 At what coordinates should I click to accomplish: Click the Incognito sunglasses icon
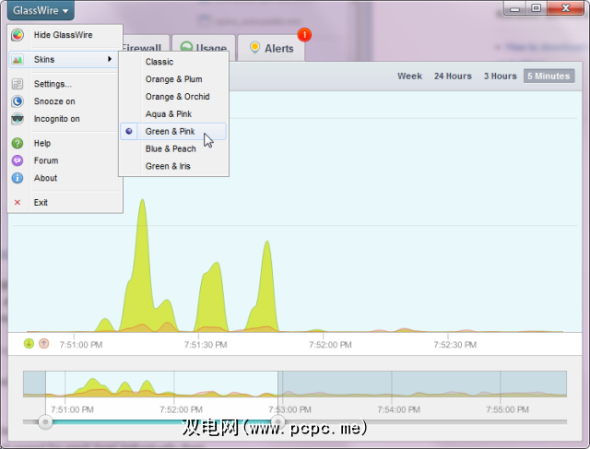pos(18,119)
